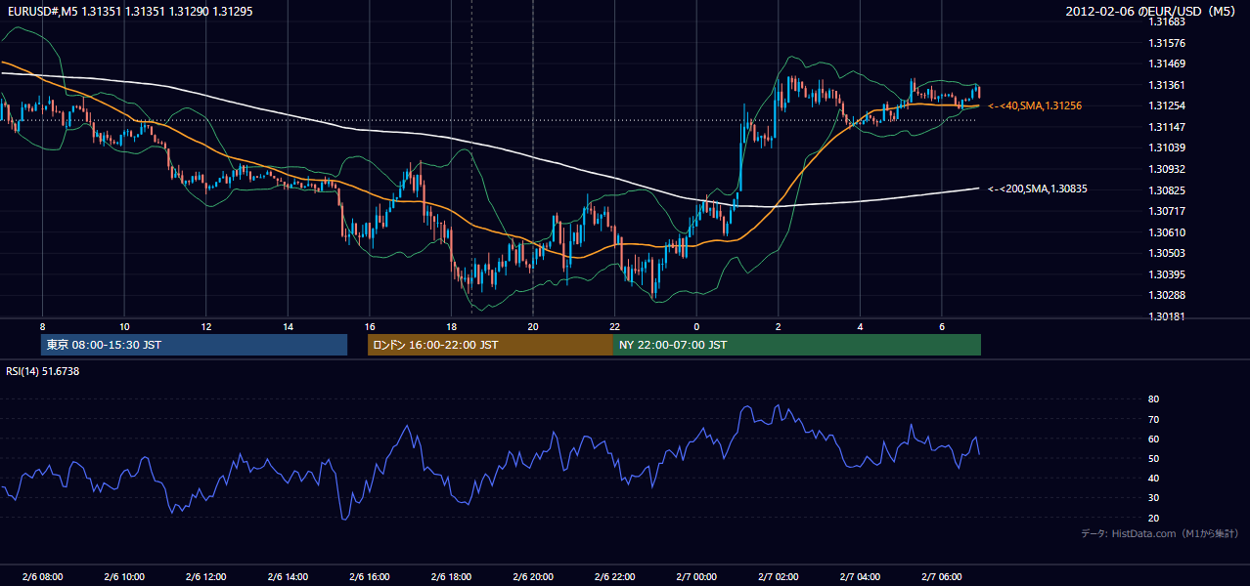Image resolution: width=1250 pixels, height=586 pixels.
Task: Click price level 1.30717 on axis
Action: [1169, 211]
